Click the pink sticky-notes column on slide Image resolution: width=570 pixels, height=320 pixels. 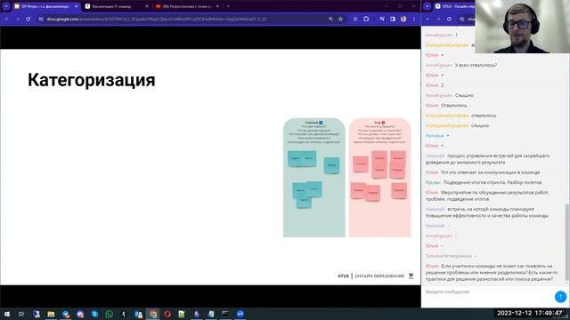point(380,178)
